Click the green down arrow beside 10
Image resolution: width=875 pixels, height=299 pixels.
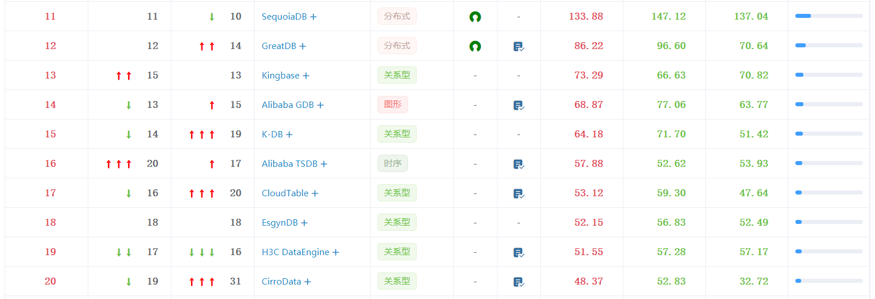pos(212,17)
